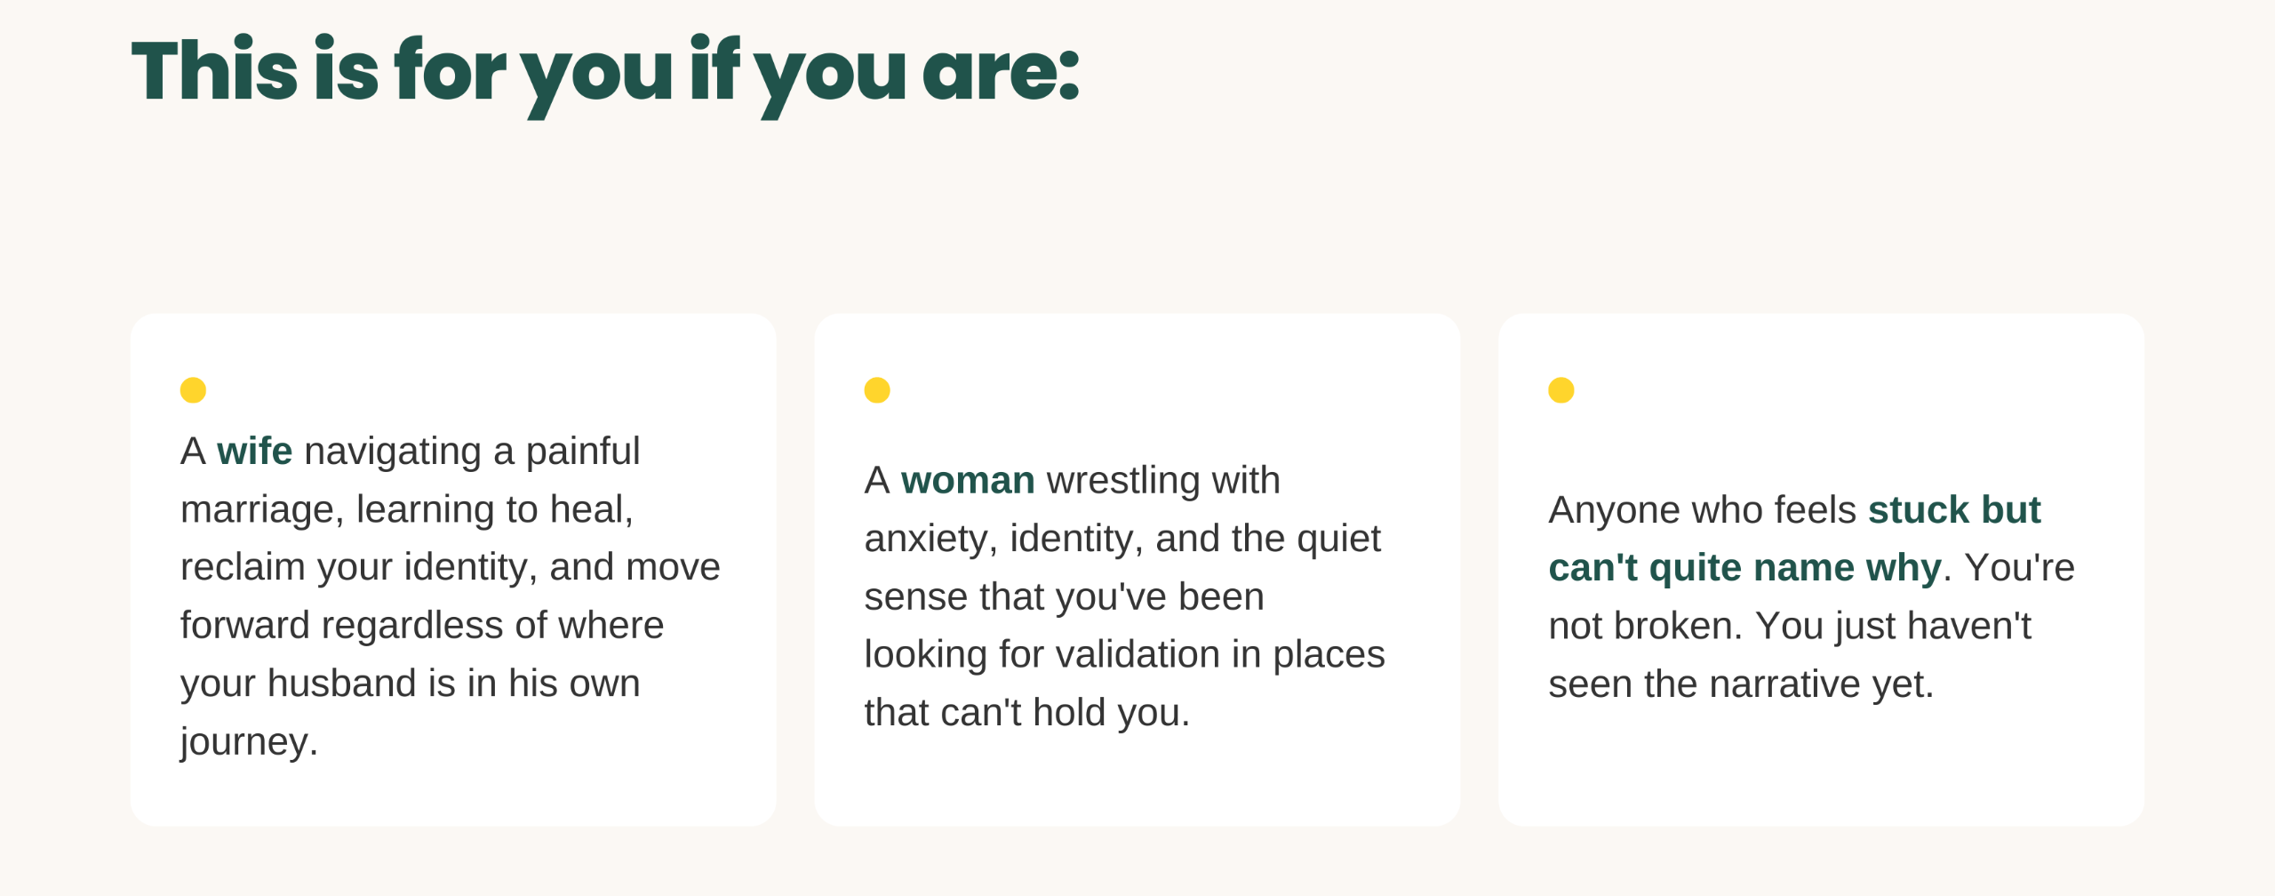Image resolution: width=2275 pixels, height=896 pixels.
Task: Click the text "seen the narrative yet."
Action: click(x=1741, y=684)
